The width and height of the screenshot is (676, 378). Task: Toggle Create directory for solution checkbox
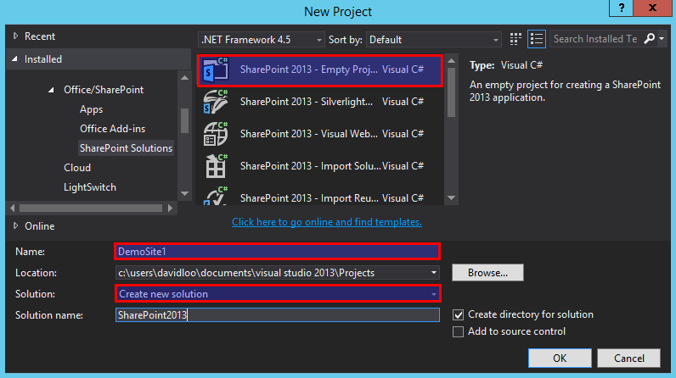click(x=458, y=314)
